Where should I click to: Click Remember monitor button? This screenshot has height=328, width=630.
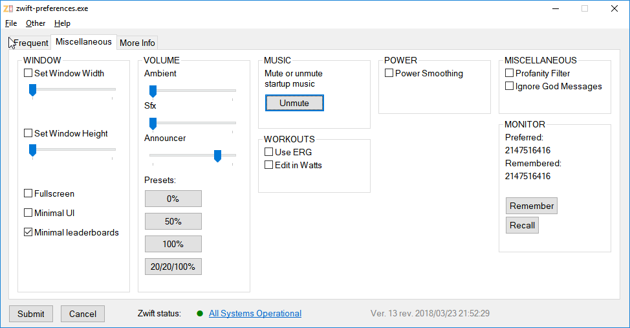532,206
